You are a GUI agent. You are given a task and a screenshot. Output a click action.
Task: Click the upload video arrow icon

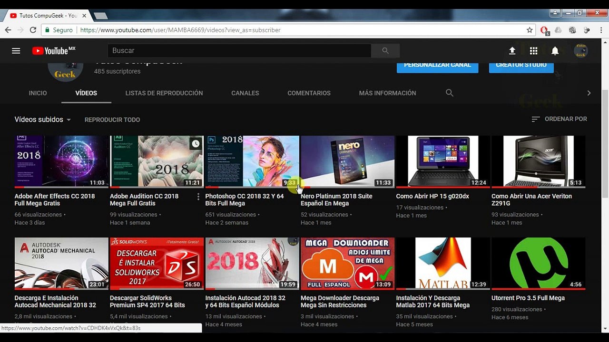point(512,51)
